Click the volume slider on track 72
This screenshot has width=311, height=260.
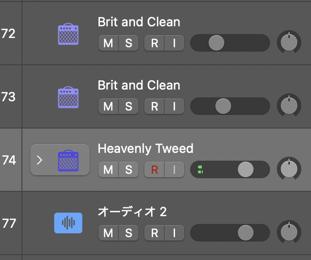(216, 43)
